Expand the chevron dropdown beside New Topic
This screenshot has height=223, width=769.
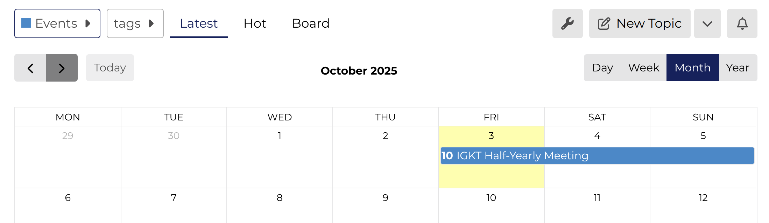point(707,23)
